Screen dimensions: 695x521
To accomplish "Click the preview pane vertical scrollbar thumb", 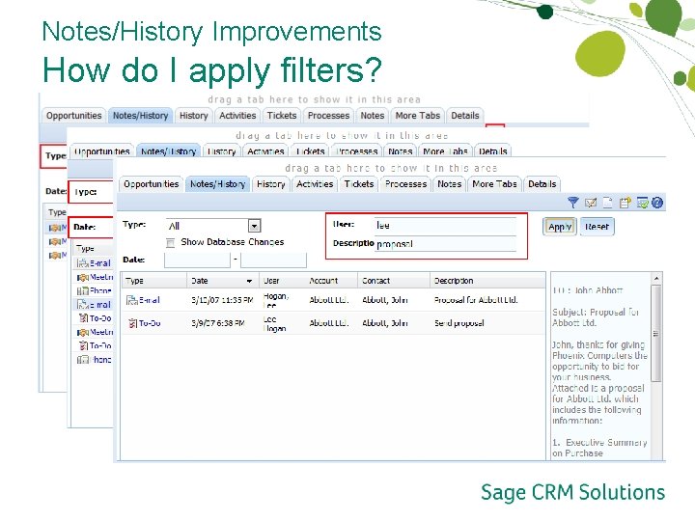I will click(x=656, y=333).
